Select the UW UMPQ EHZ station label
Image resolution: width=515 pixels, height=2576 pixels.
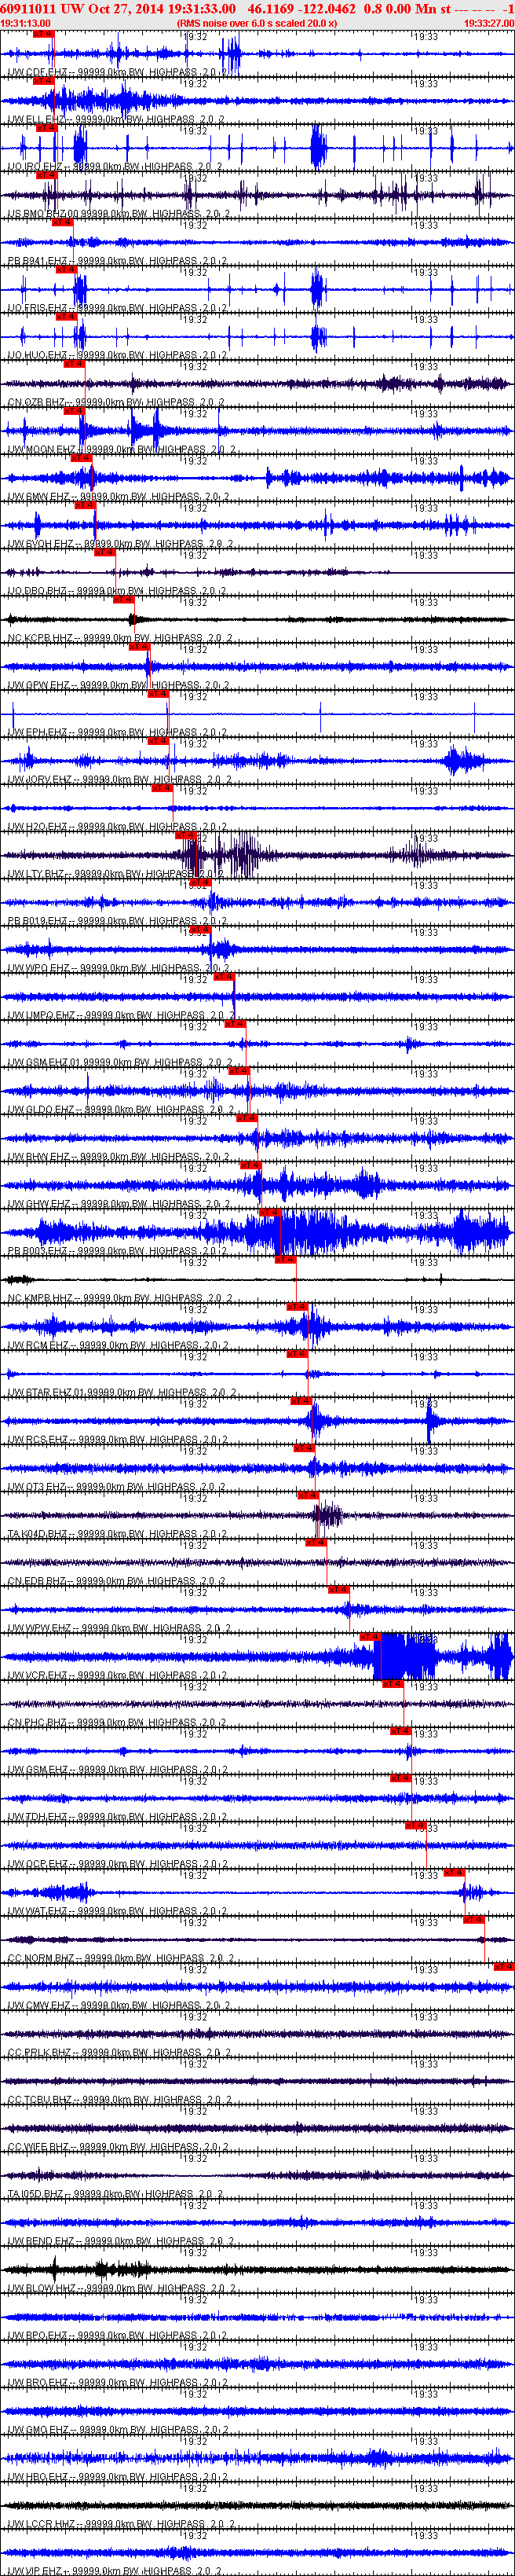point(121,1016)
